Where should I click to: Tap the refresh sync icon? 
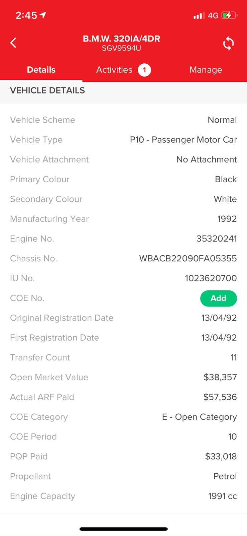229,44
